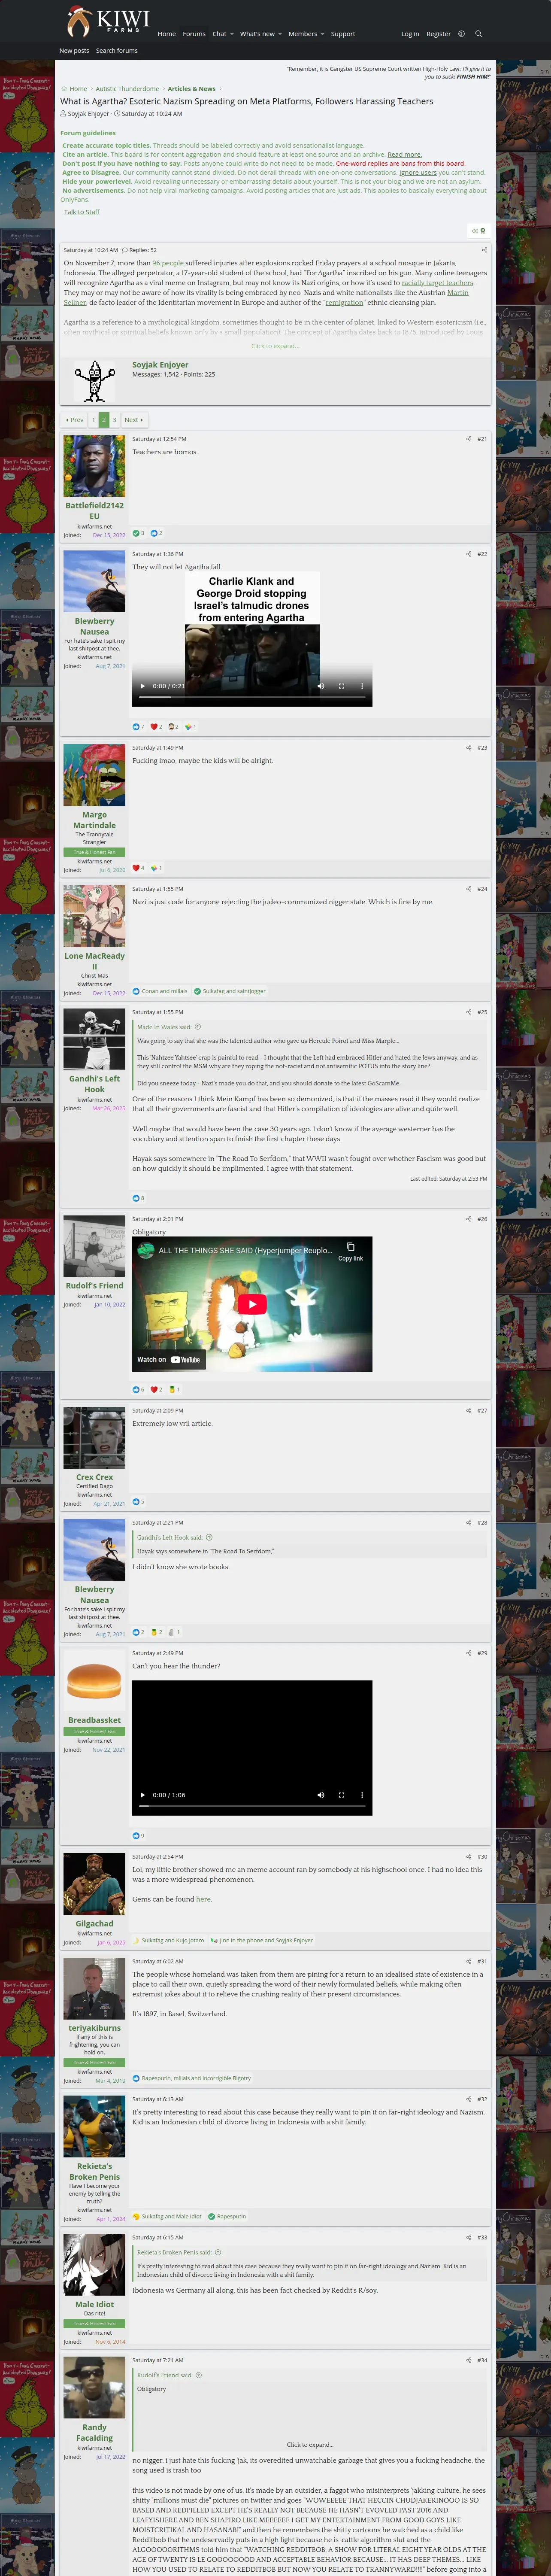Expand quoted post in post #34
The height and width of the screenshot is (2576, 551).
click(310, 2445)
